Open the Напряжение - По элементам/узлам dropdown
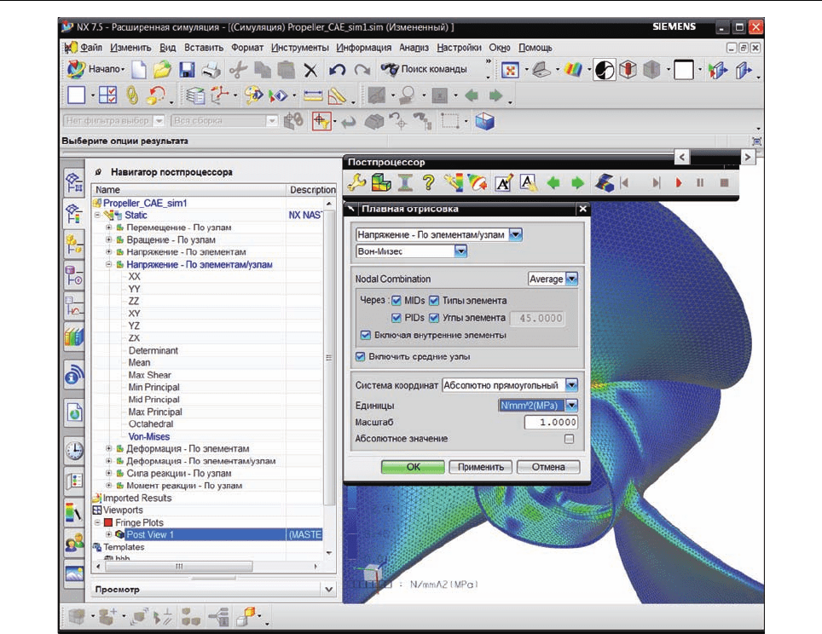This screenshot has height=634, width=822. click(516, 234)
